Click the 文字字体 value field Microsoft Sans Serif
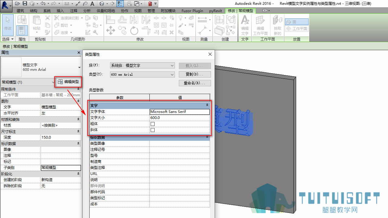Image resolution: width=388 pixels, height=218 pixels. click(180, 112)
